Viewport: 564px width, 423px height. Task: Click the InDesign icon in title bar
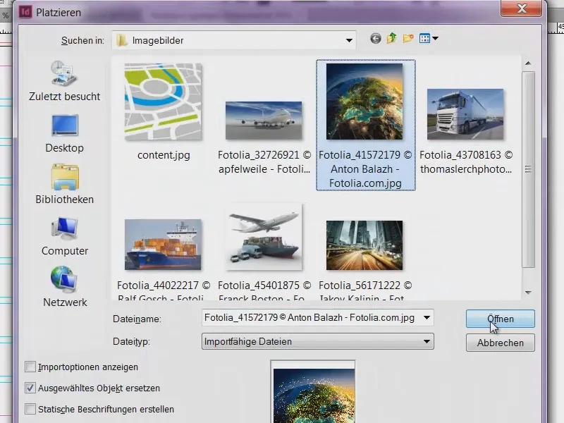coord(25,12)
